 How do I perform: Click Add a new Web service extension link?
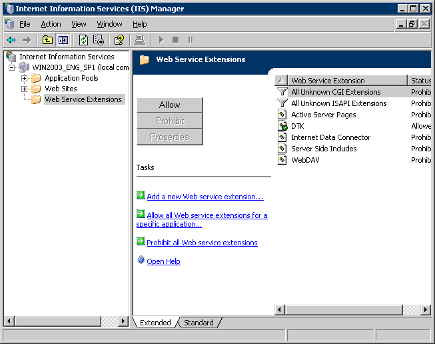point(205,197)
